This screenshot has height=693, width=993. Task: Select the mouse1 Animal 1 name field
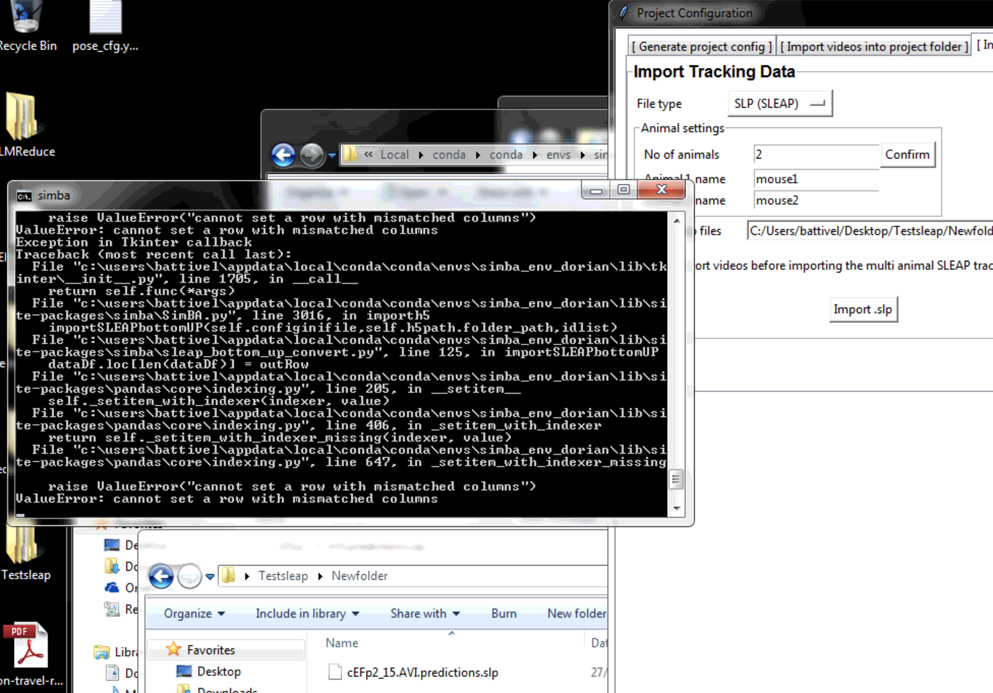tap(815, 179)
